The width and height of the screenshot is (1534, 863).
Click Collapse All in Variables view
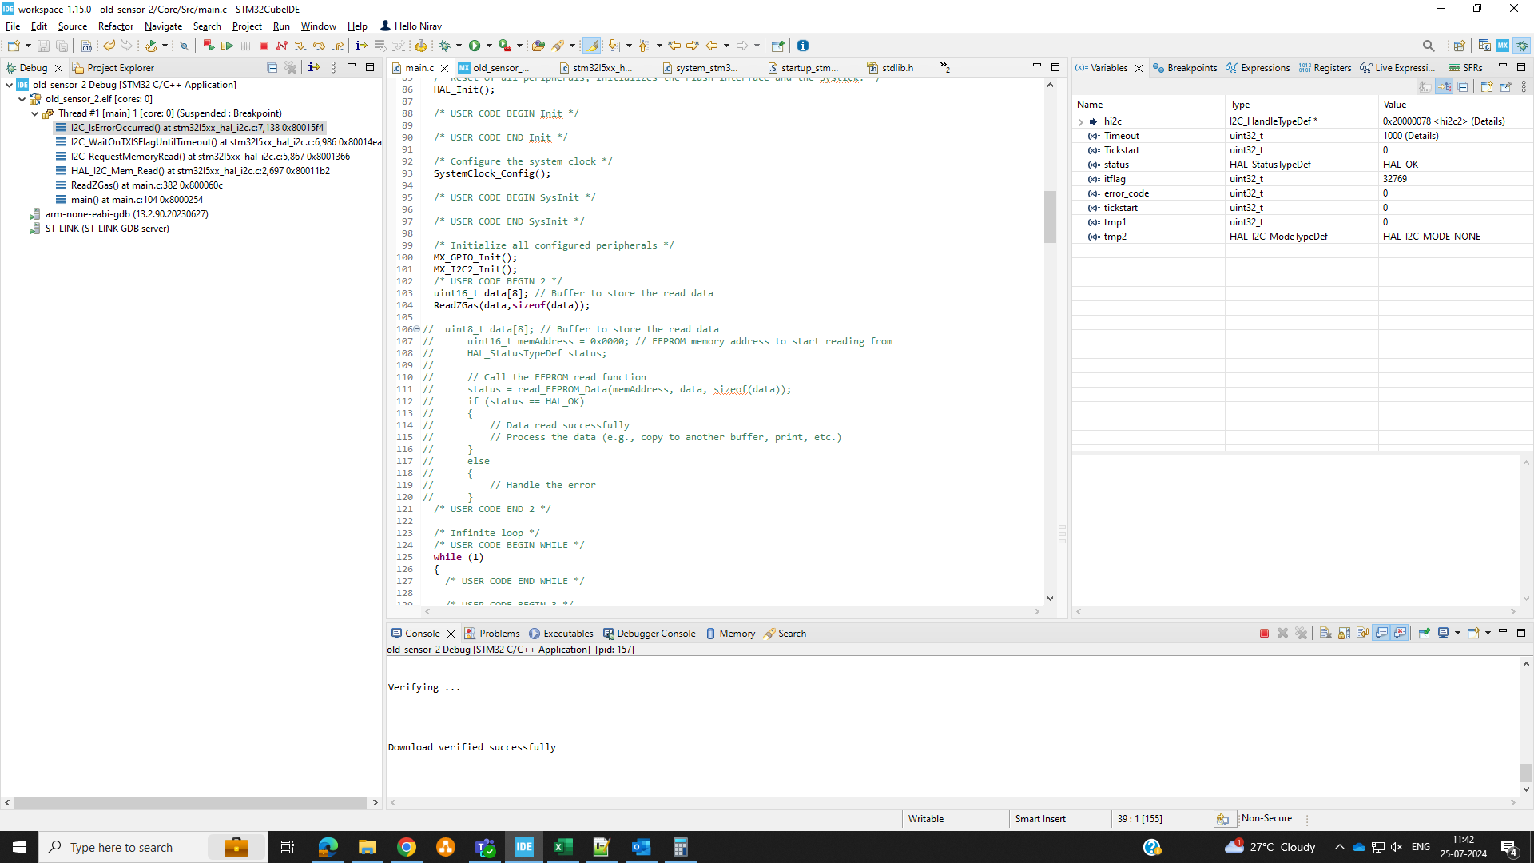pyautogui.click(x=1463, y=86)
